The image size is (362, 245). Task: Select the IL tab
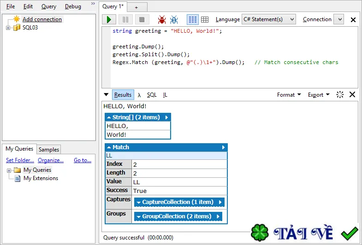pyautogui.click(x=165, y=95)
